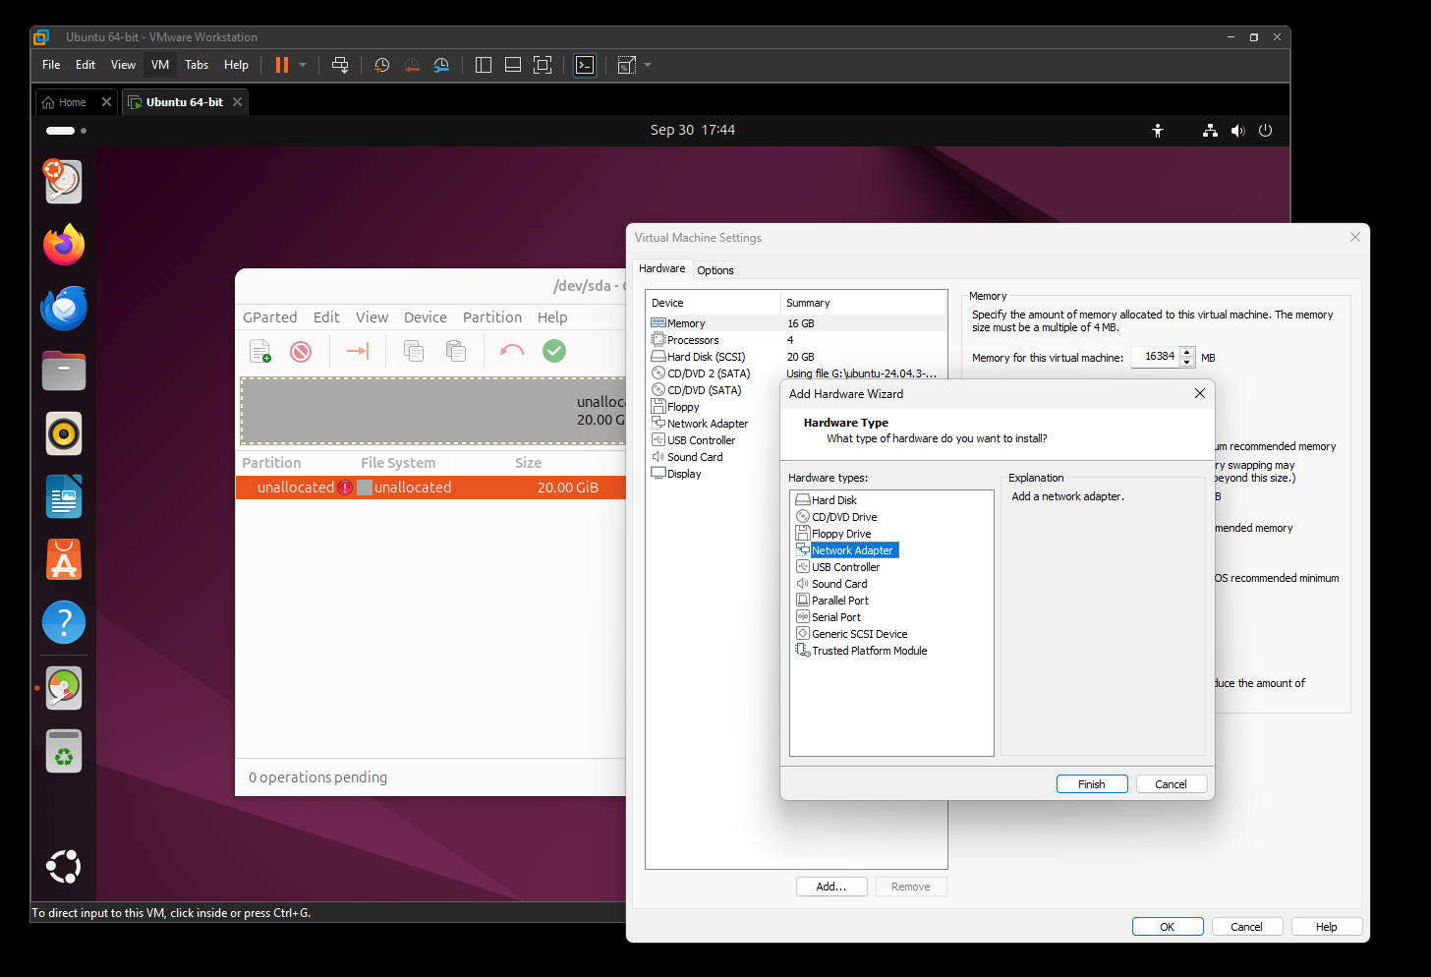Click the resize/move partition arrow icon
The width and height of the screenshot is (1431, 977).
pyautogui.click(x=358, y=351)
